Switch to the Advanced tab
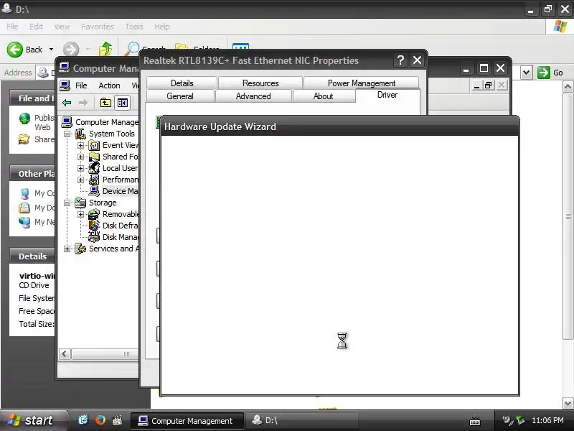 point(253,96)
